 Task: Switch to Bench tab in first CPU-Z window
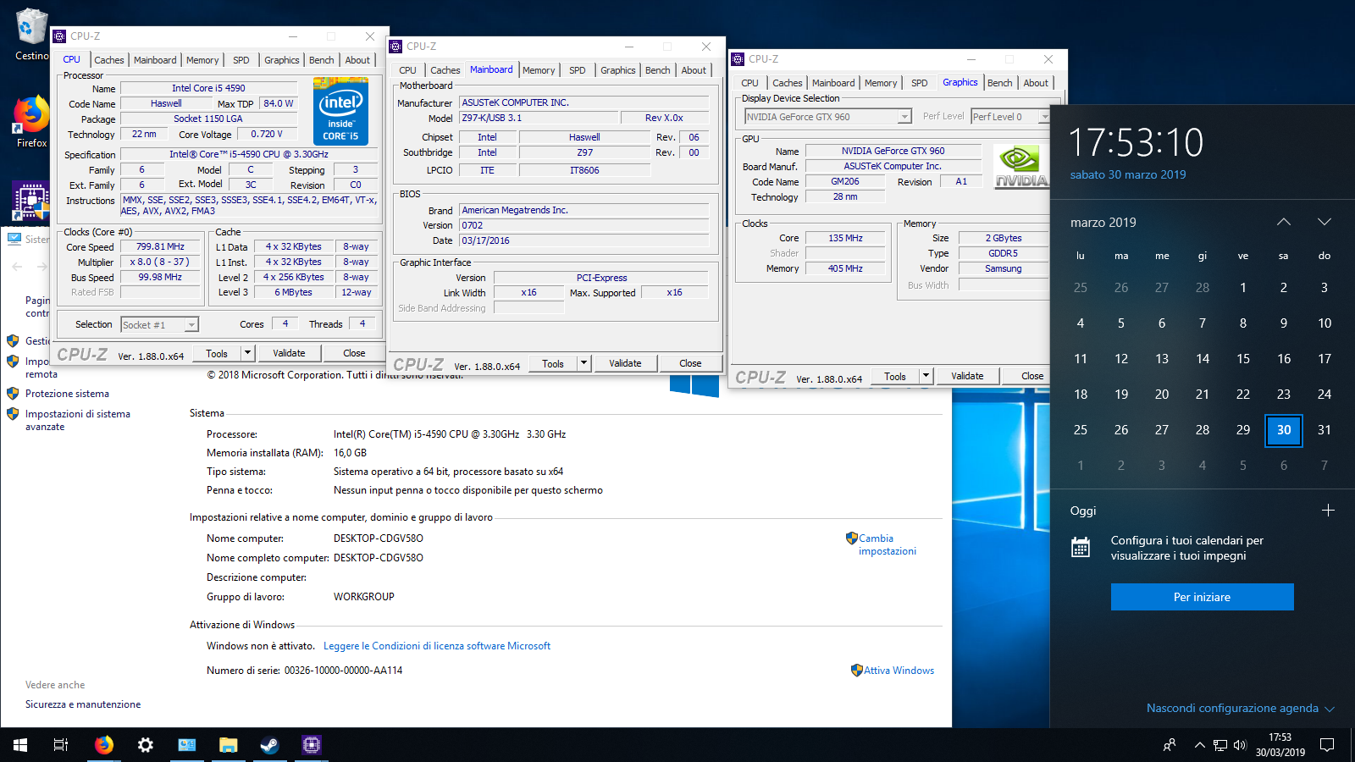tap(321, 60)
